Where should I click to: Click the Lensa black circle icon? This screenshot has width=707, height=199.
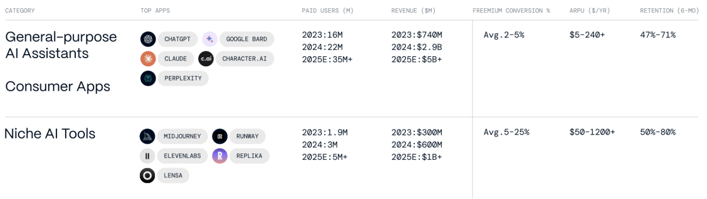147,176
